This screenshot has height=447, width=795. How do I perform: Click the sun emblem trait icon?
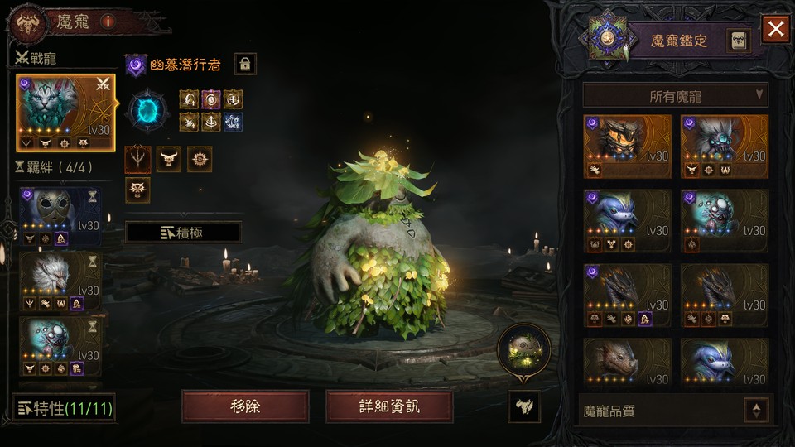[x=200, y=159]
